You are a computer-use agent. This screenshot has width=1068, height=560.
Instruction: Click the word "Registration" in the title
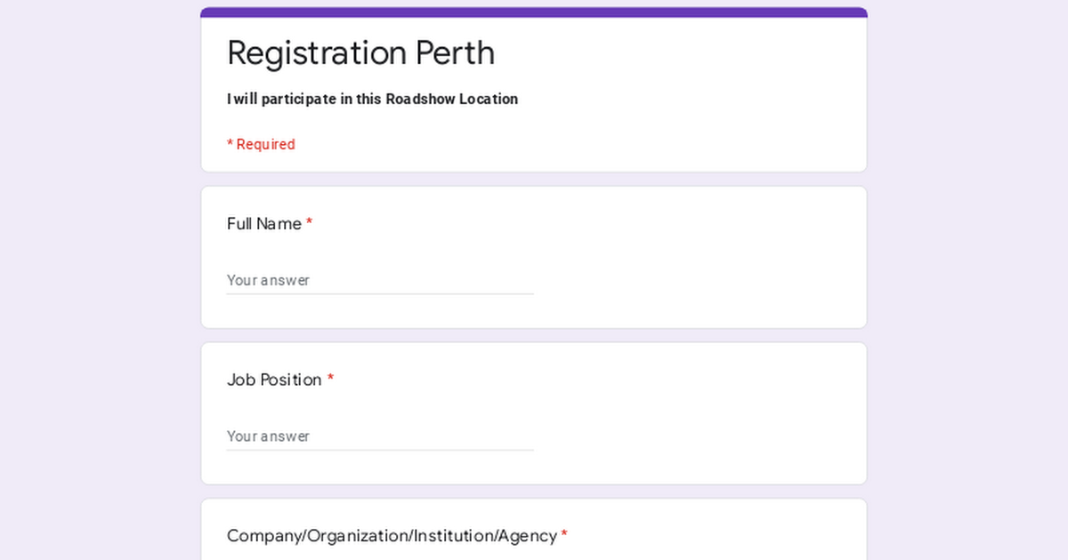[x=318, y=53]
